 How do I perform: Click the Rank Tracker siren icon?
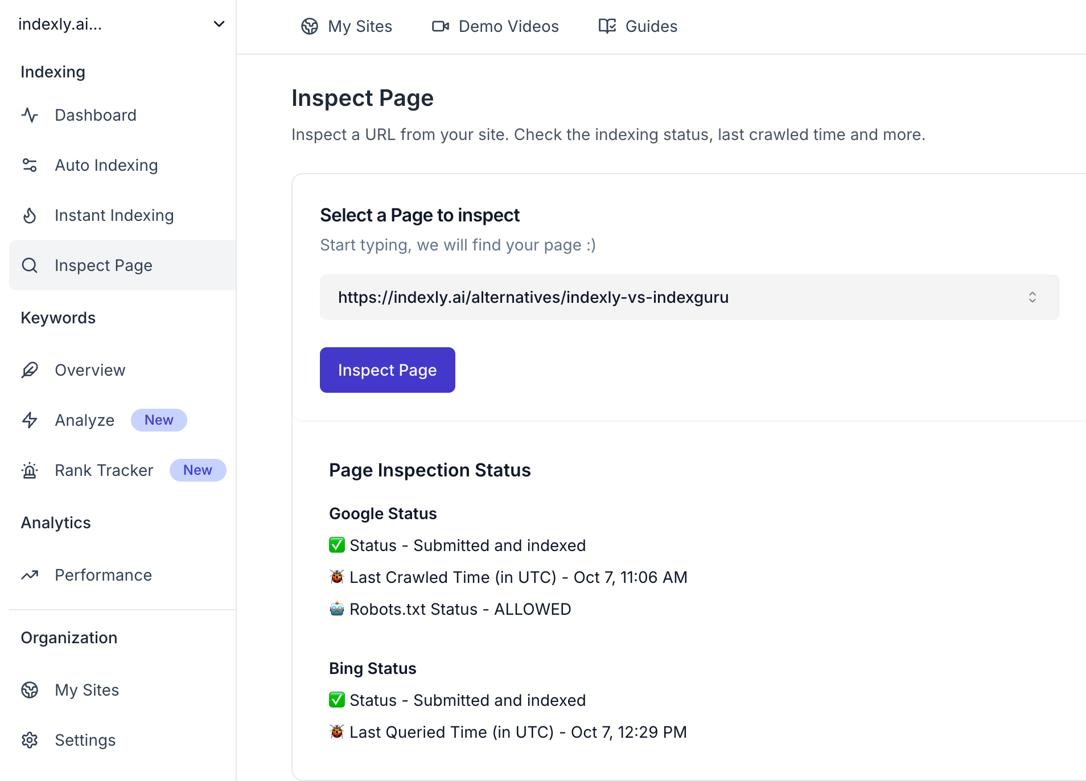pyautogui.click(x=30, y=470)
